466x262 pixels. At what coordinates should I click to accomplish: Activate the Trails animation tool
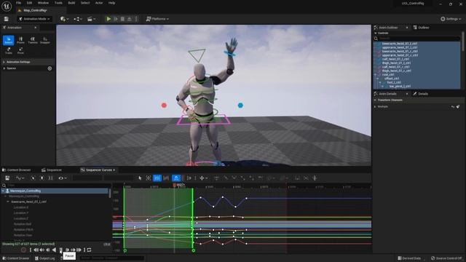point(8,50)
